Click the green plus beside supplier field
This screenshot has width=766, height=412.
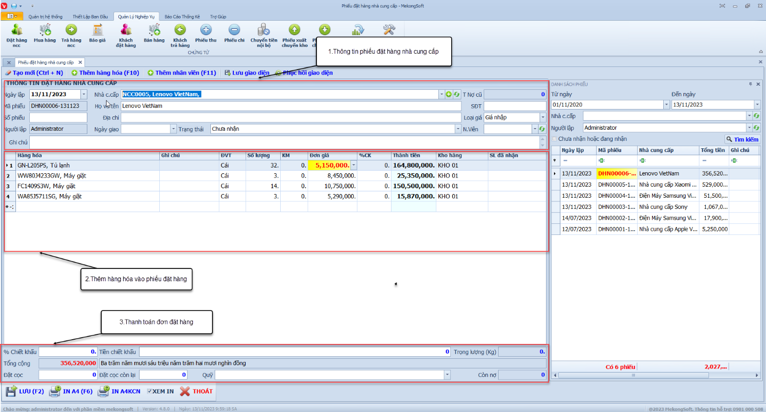tap(449, 94)
